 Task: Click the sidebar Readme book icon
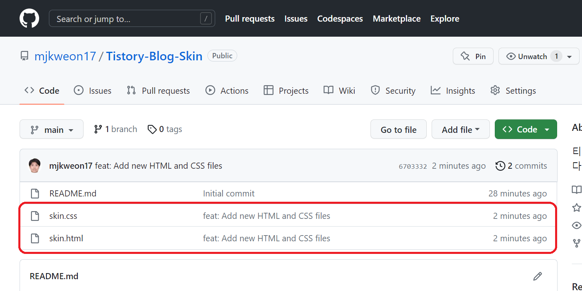tap(576, 190)
